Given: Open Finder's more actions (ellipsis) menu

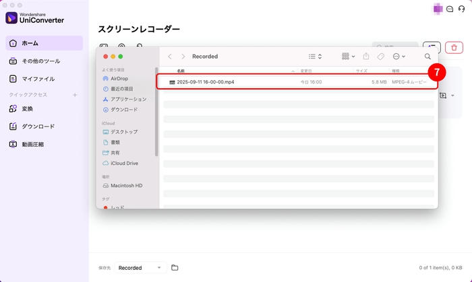Looking at the screenshot, I should (x=399, y=57).
